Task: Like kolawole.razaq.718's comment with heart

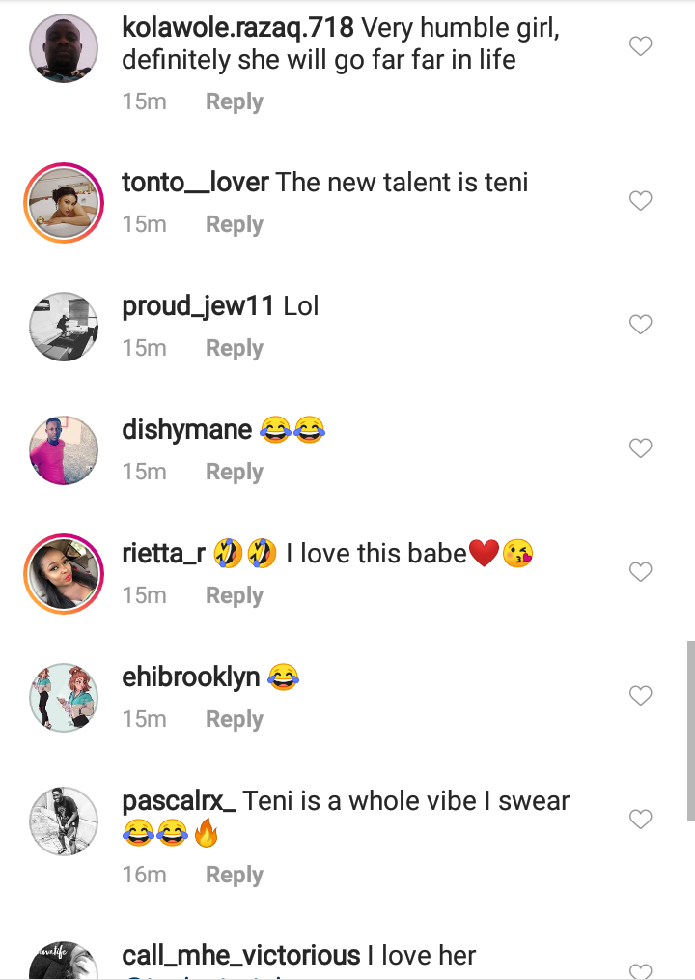Action: click(640, 46)
